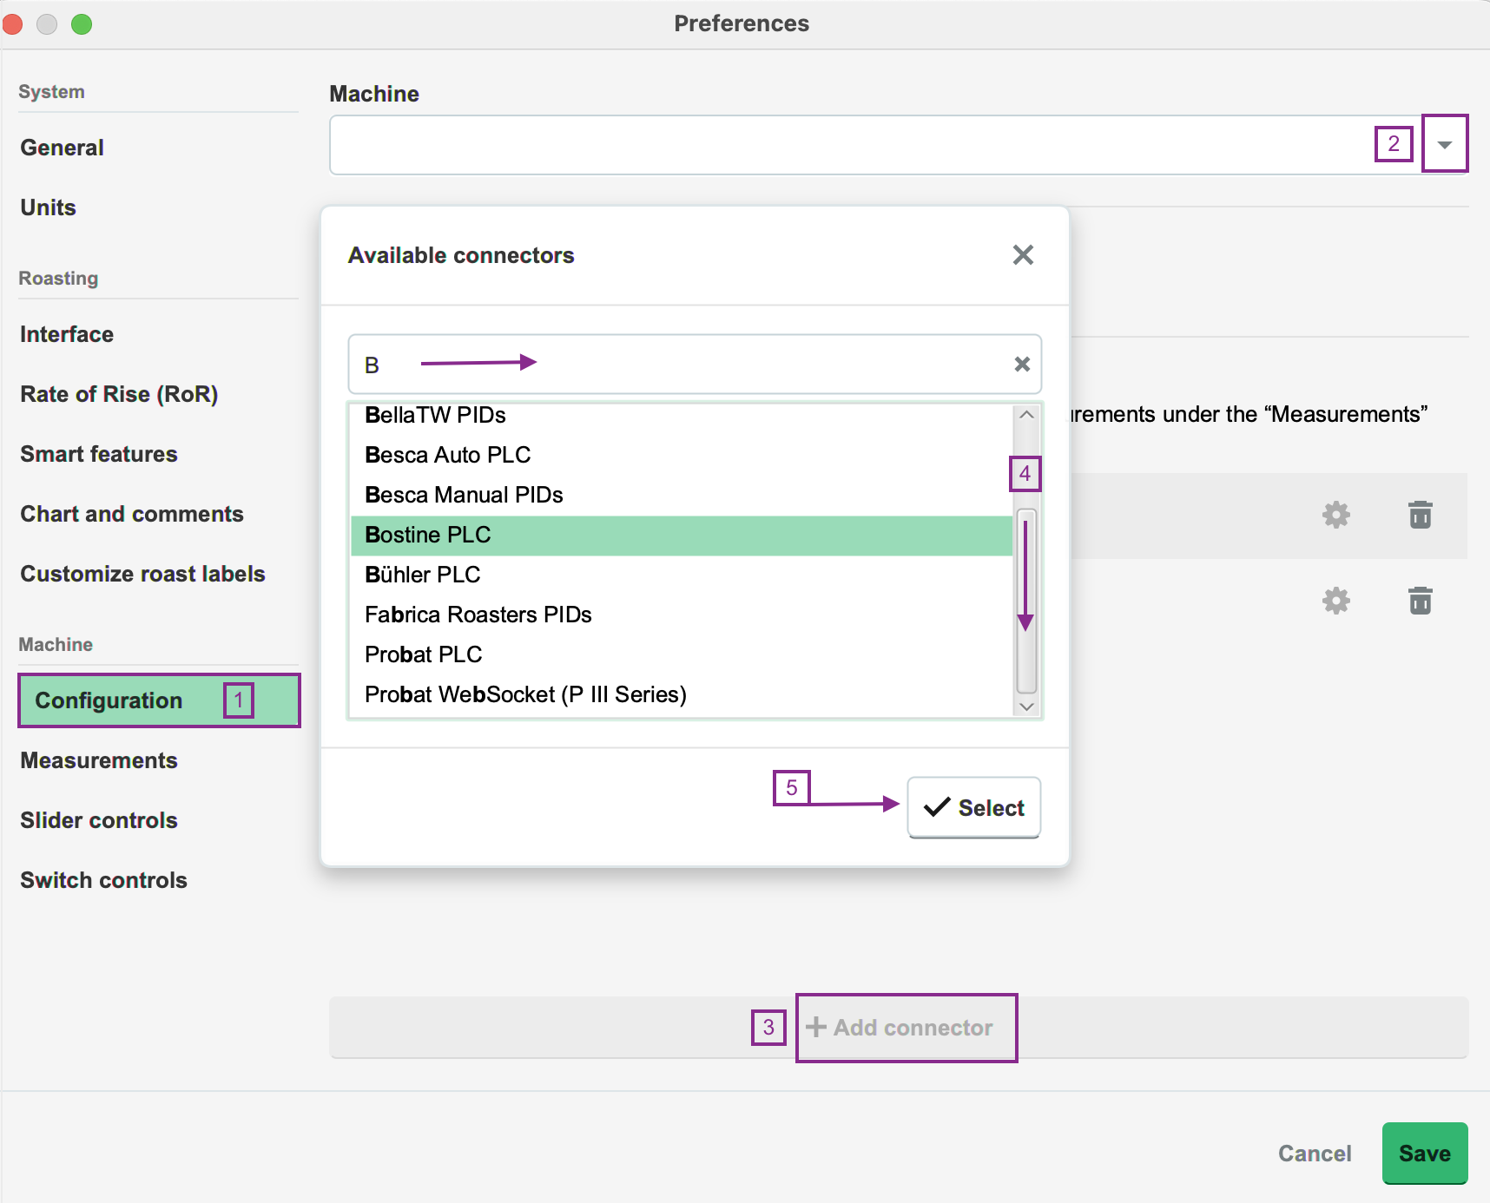Confirm with the Select button
1490x1203 pixels.
click(x=973, y=807)
